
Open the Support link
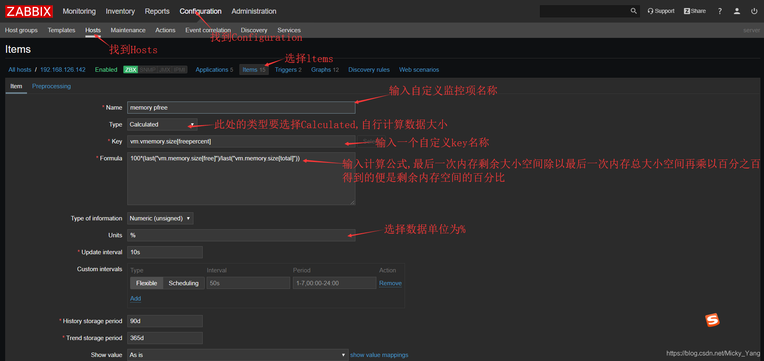(x=661, y=11)
